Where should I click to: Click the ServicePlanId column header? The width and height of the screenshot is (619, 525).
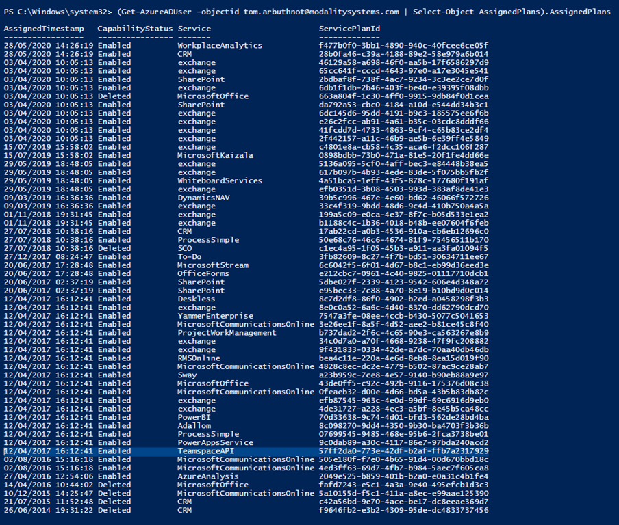point(350,29)
